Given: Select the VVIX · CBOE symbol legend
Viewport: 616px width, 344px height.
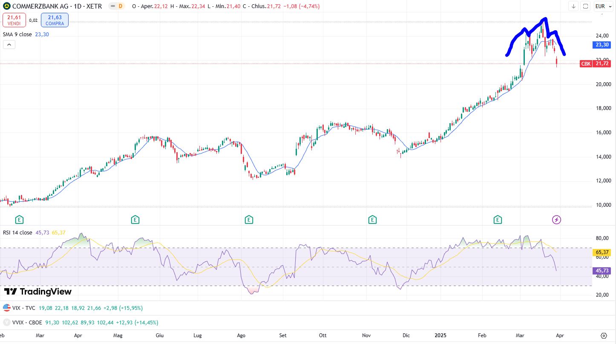Looking at the screenshot, I should tap(28, 323).
